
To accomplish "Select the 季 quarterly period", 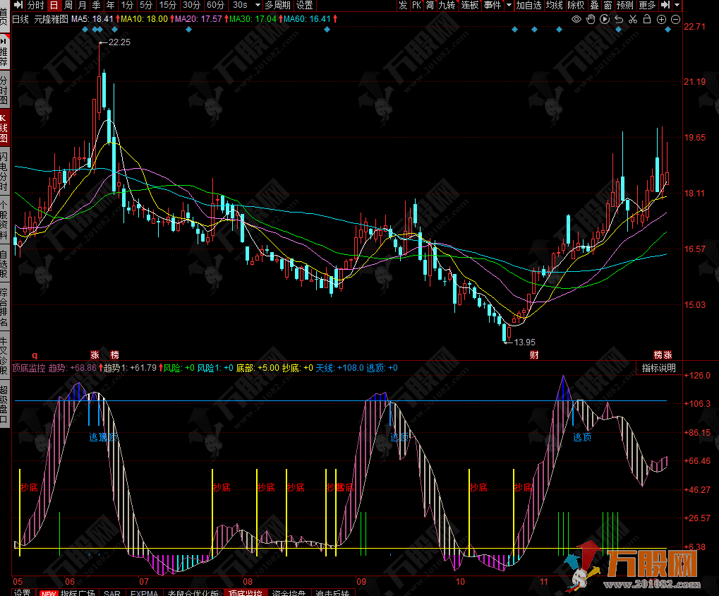I will 96,5.
